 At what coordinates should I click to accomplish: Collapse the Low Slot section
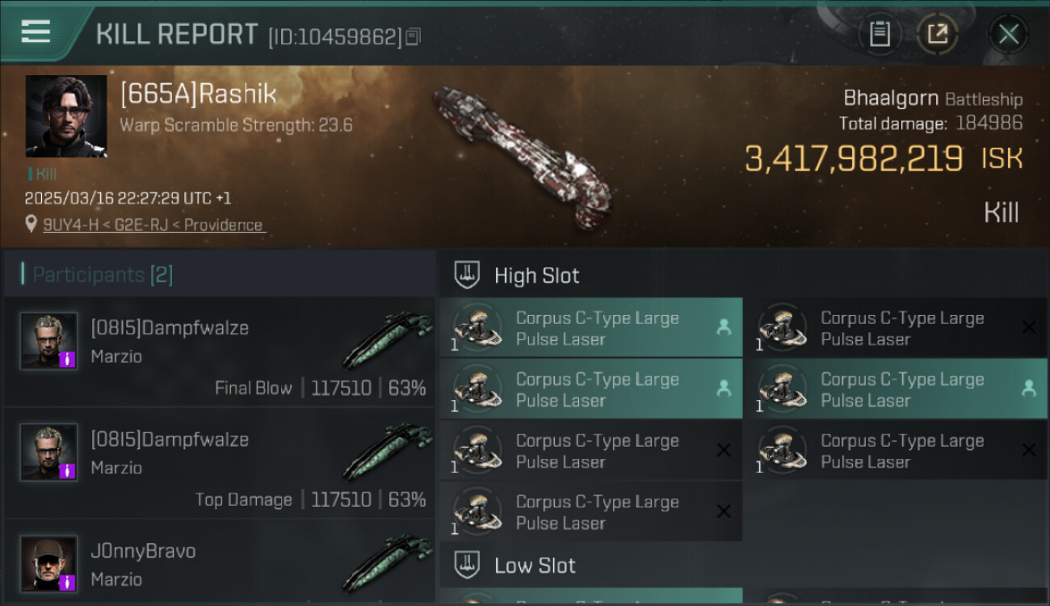(535, 565)
